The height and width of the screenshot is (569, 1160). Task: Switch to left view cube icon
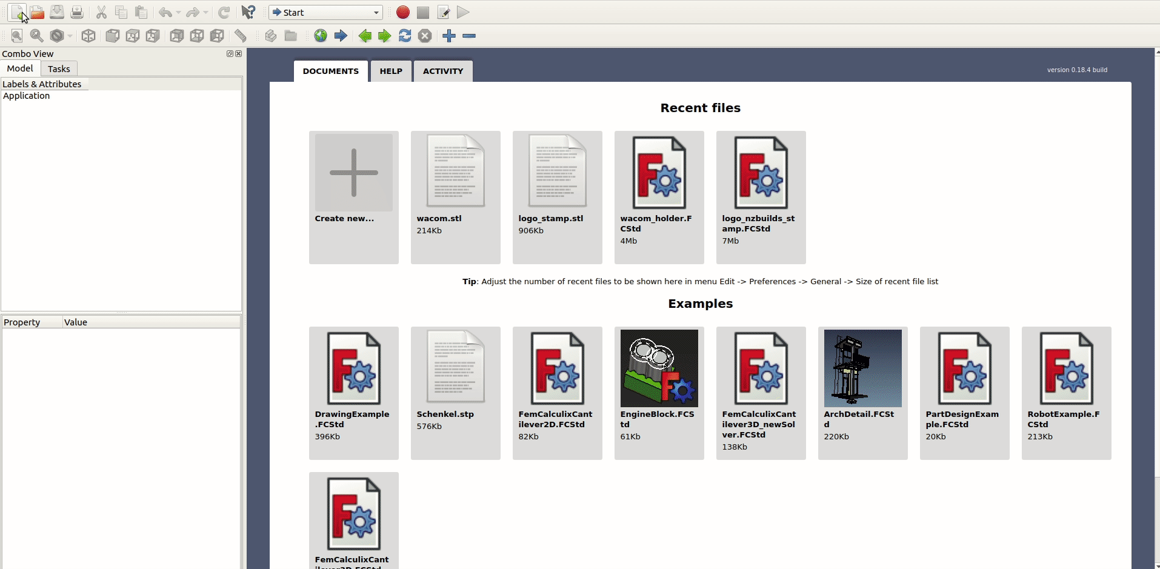click(x=217, y=36)
